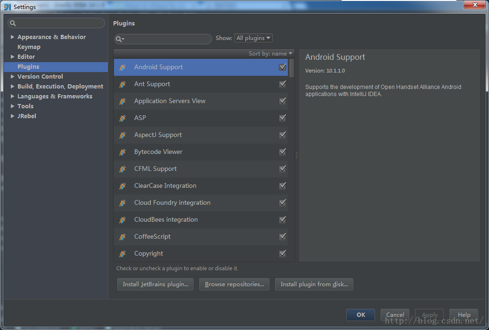Click the Ant Support plugin icon
This screenshot has width=489, height=330.
click(122, 84)
